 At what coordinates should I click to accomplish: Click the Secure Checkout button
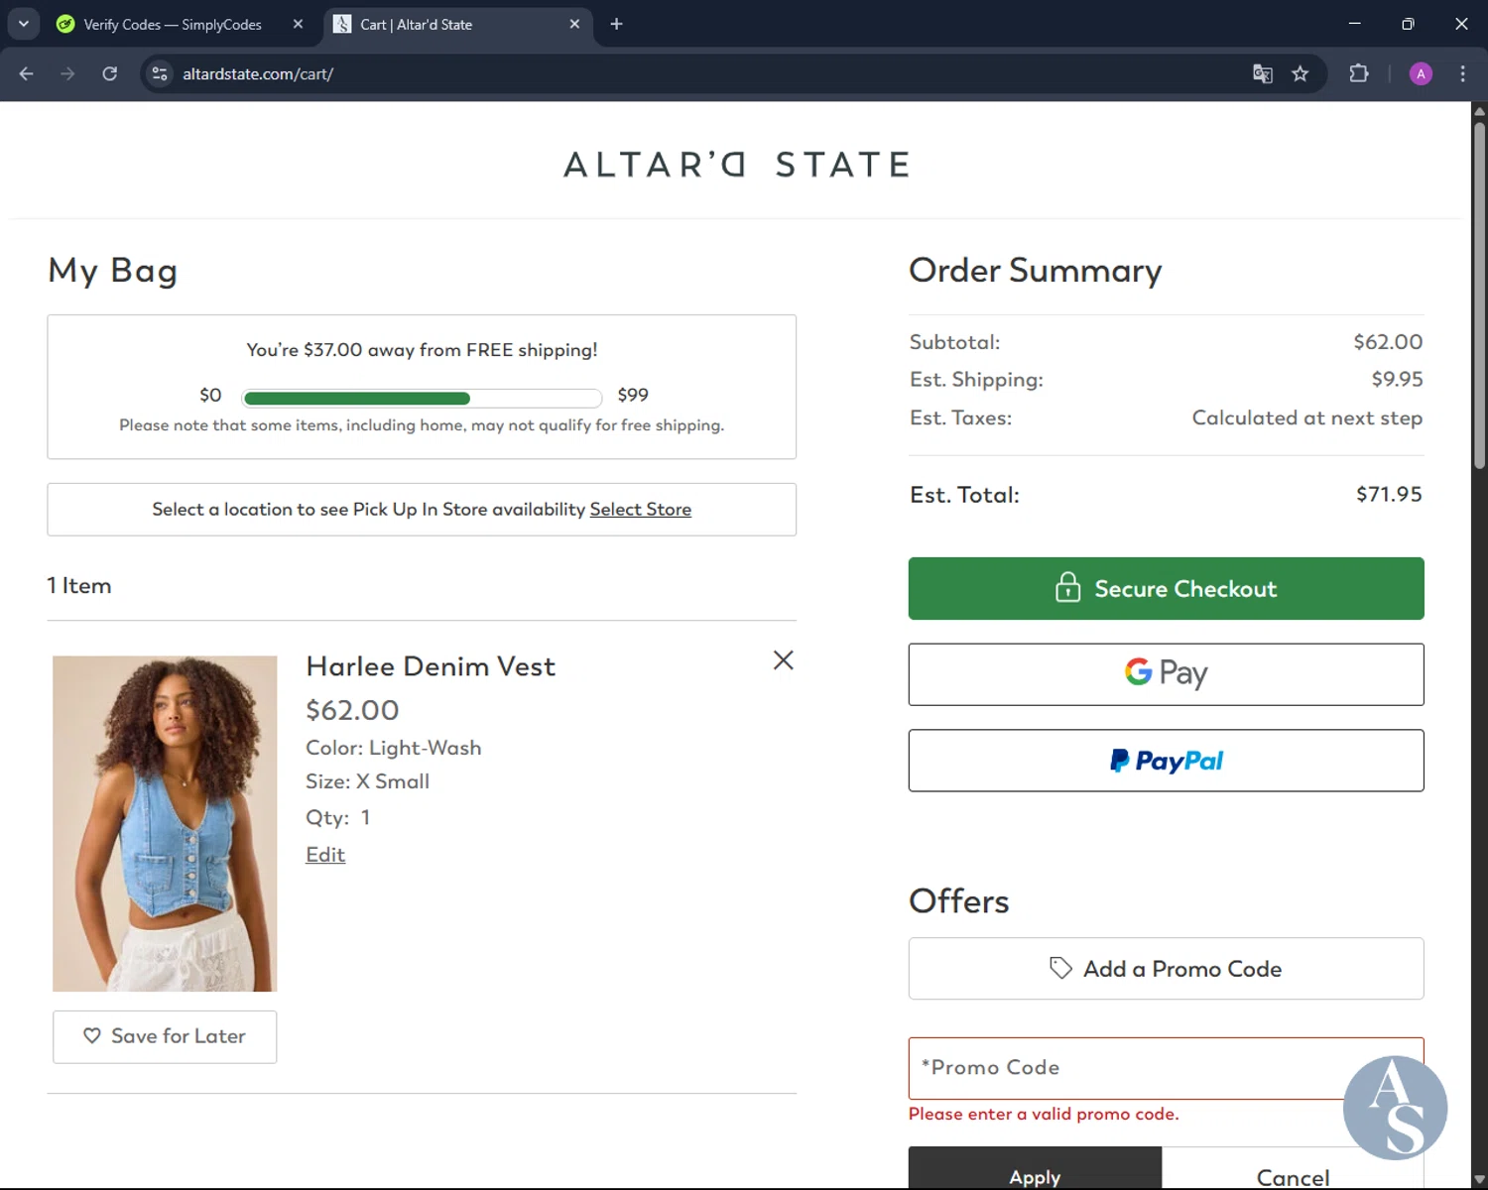(1166, 588)
